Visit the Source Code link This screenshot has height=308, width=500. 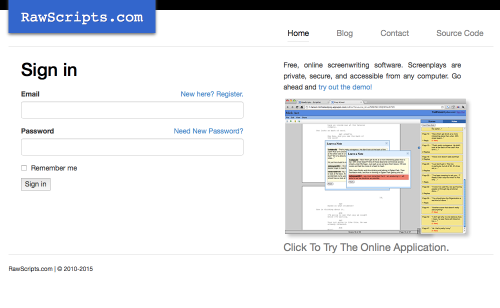(460, 33)
